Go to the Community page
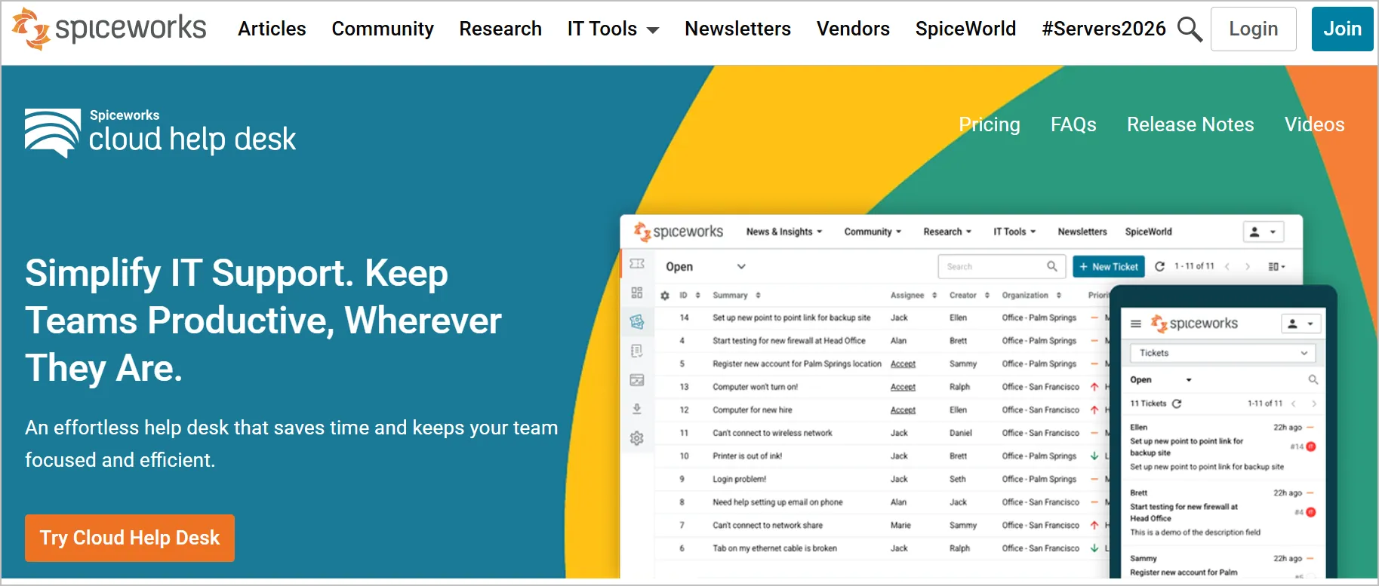Viewport: 1379px width, 586px height. [x=383, y=29]
